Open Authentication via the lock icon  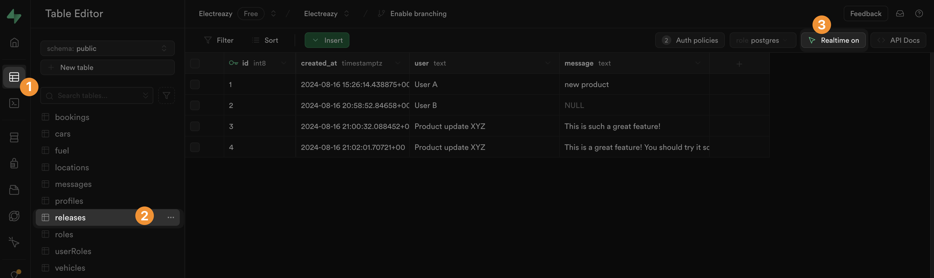pos(14,163)
